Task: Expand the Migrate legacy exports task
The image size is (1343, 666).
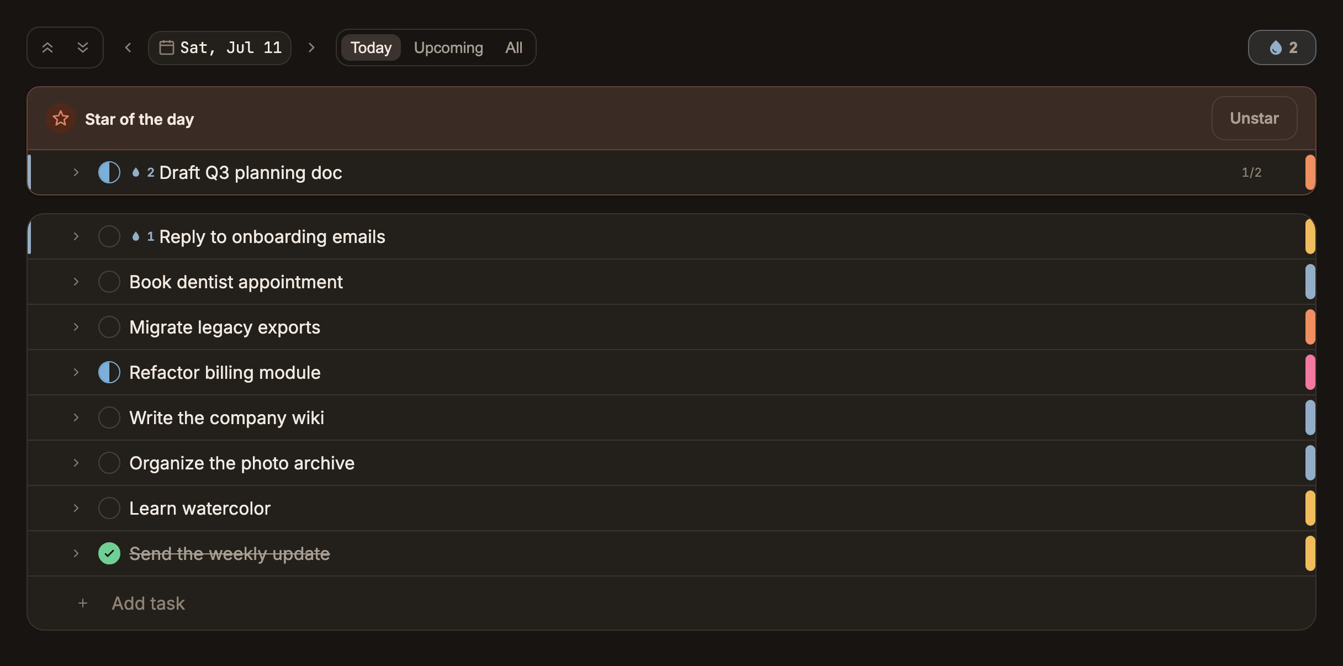Action: [x=76, y=327]
